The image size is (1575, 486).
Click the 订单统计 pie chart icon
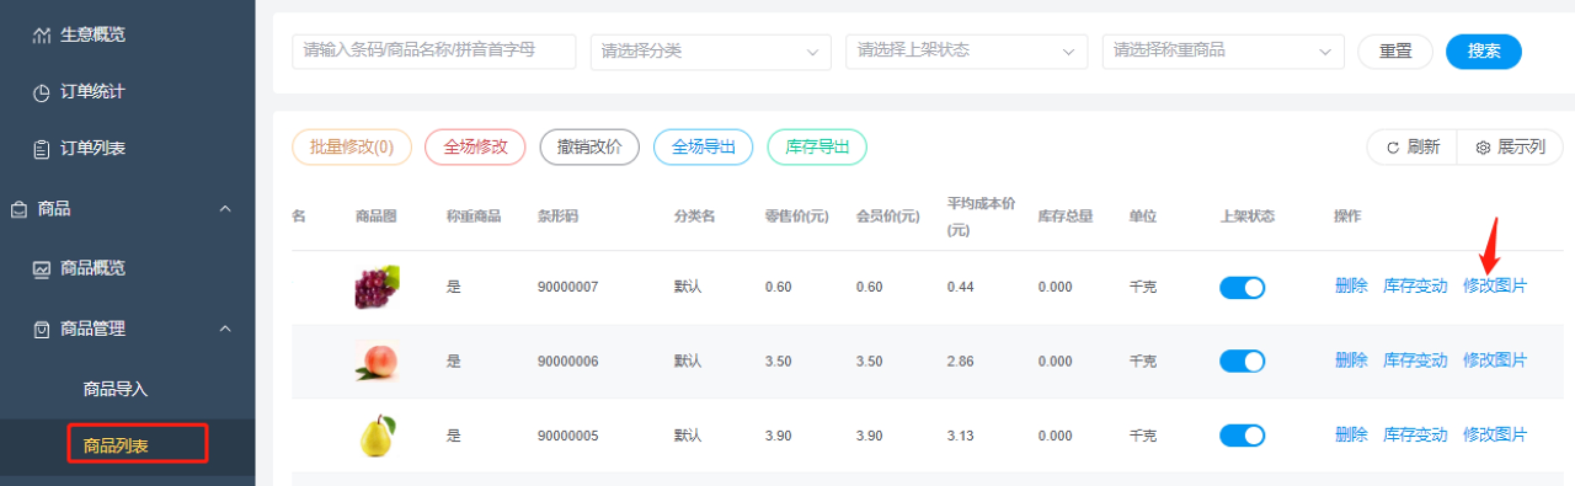(41, 93)
